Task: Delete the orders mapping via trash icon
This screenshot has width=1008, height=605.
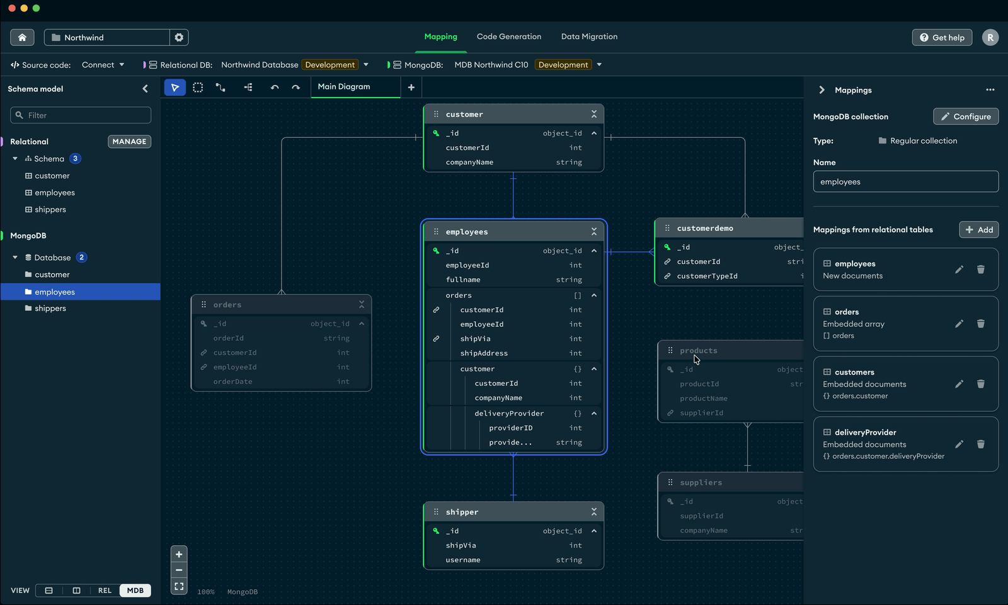Action: tap(980, 324)
